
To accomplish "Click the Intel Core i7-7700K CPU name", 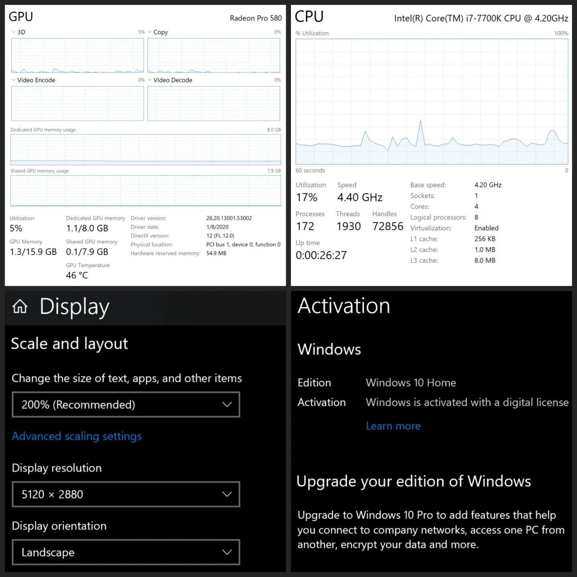I will click(481, 18).
